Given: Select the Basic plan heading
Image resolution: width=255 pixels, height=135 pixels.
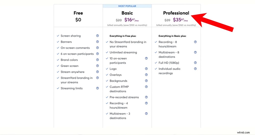Looking at the screenshot, I should pyautogui.click(x=127, y=13).
